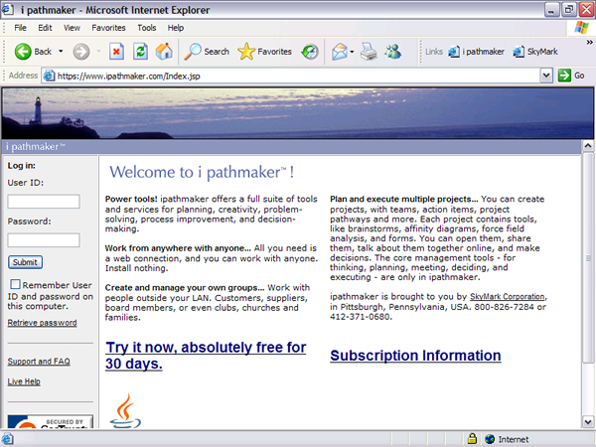Click the Password input field
This screenshot has width=596, height=447.
[44, 240]
